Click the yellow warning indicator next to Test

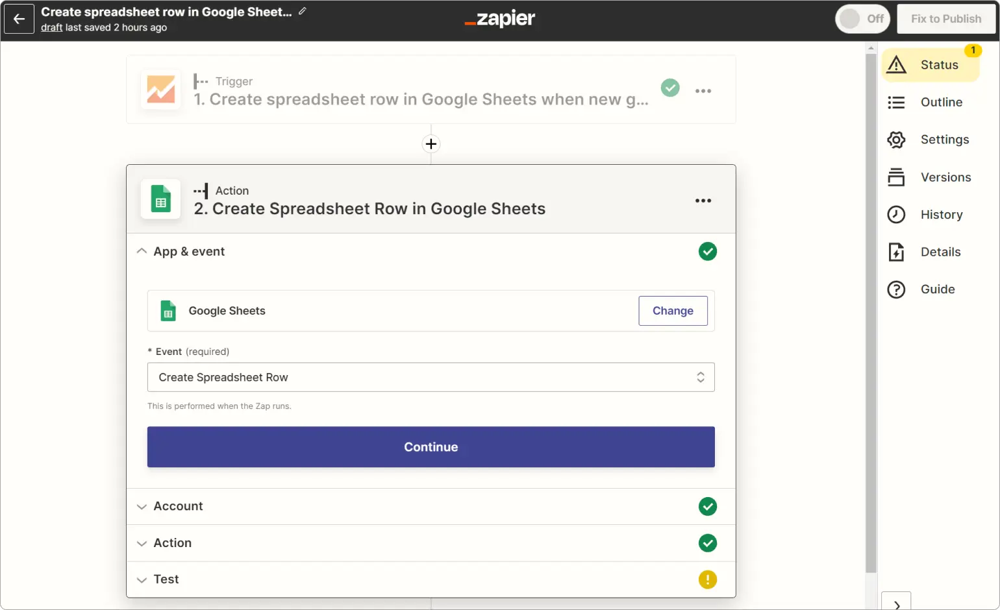pyautogui.click(x=707, y=579)
